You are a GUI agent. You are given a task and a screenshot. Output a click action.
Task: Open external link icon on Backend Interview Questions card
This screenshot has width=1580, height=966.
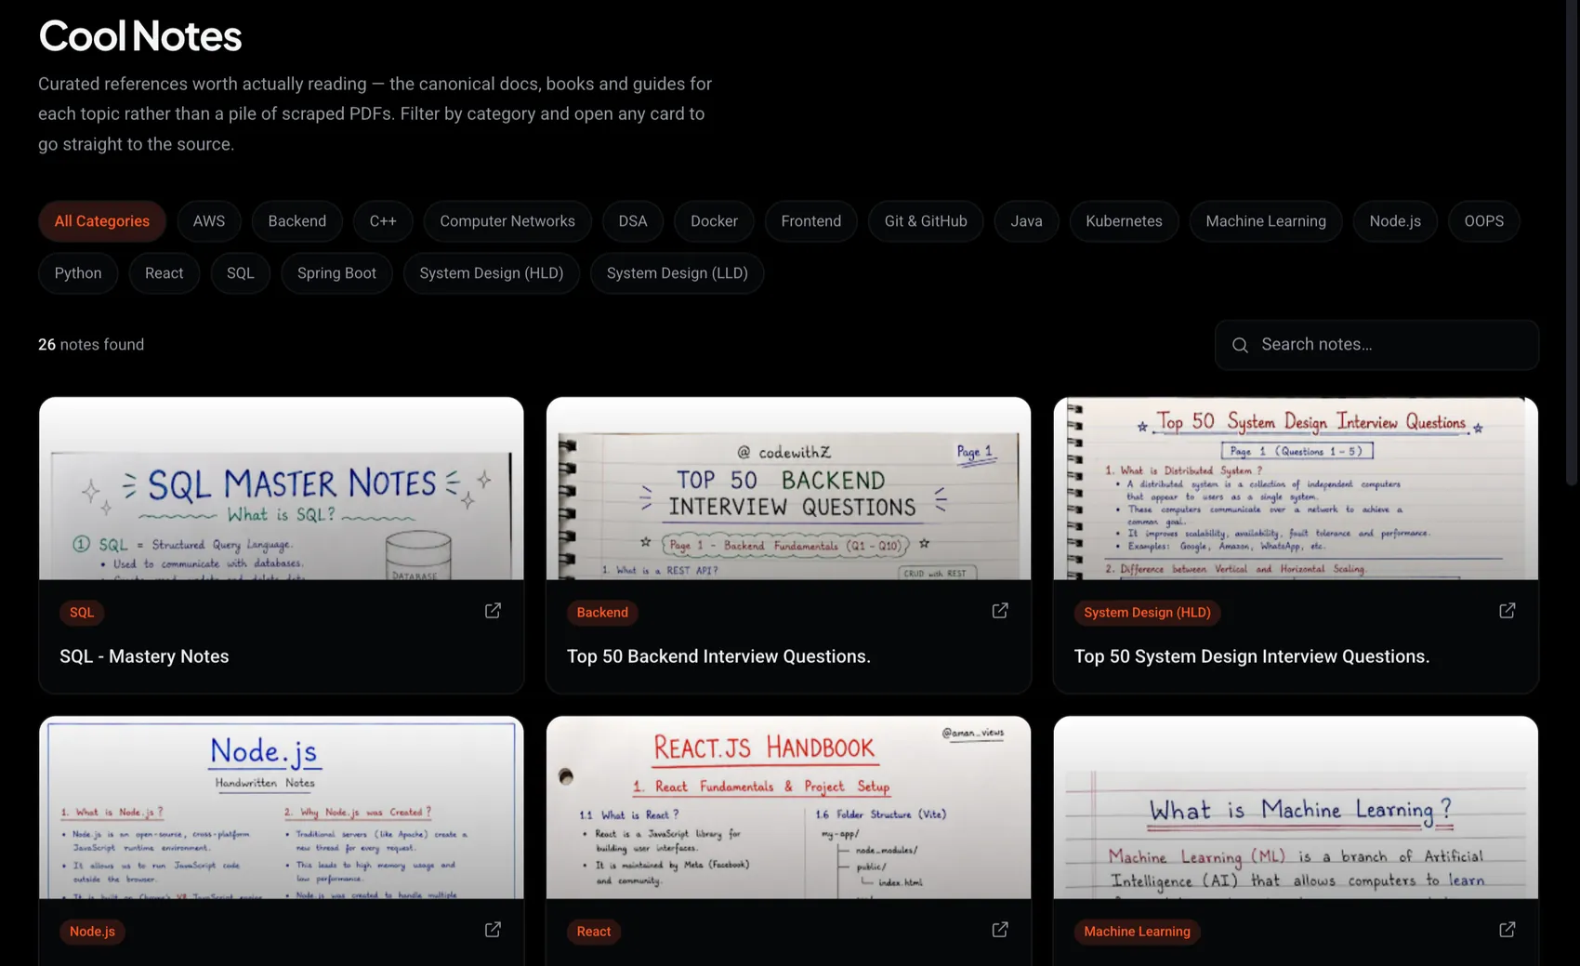[x=1000, y=611]
